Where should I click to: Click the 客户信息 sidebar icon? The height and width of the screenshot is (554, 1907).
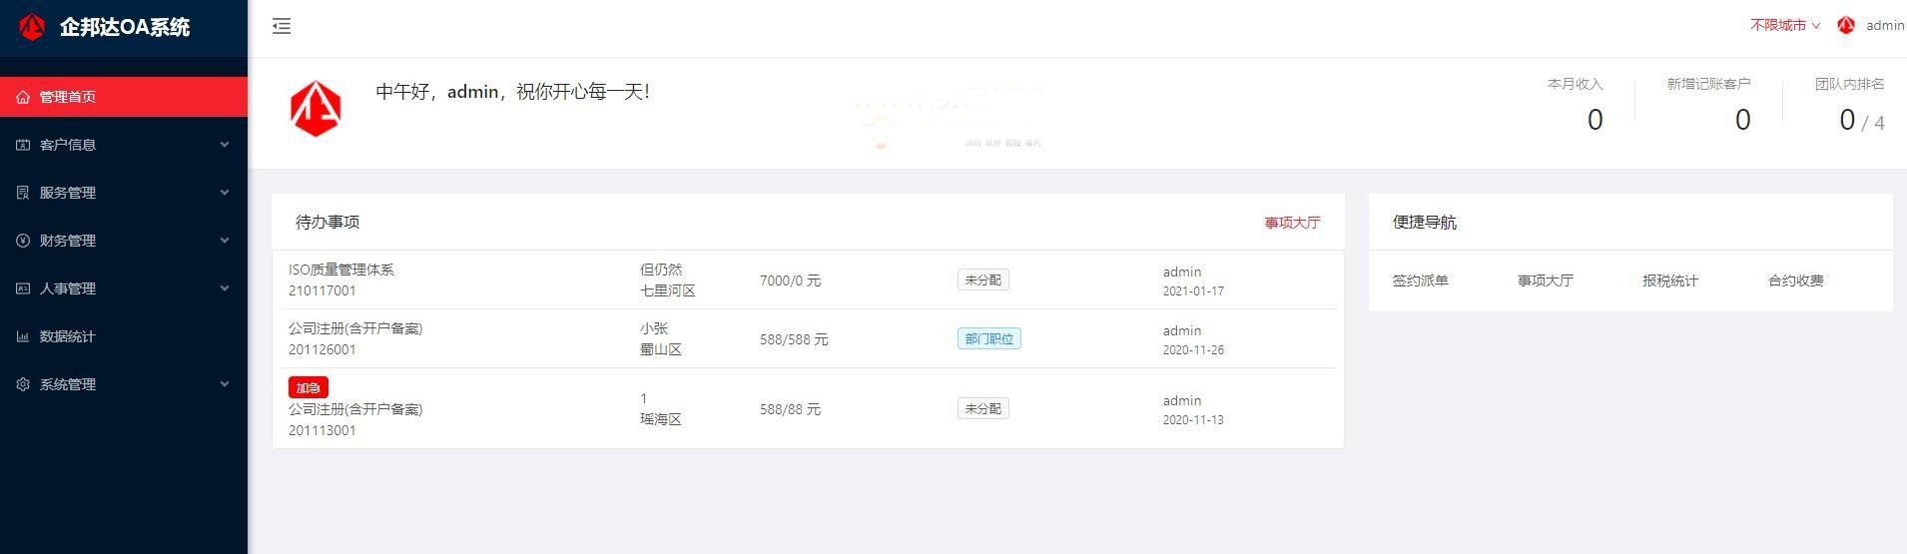point(23,145)
